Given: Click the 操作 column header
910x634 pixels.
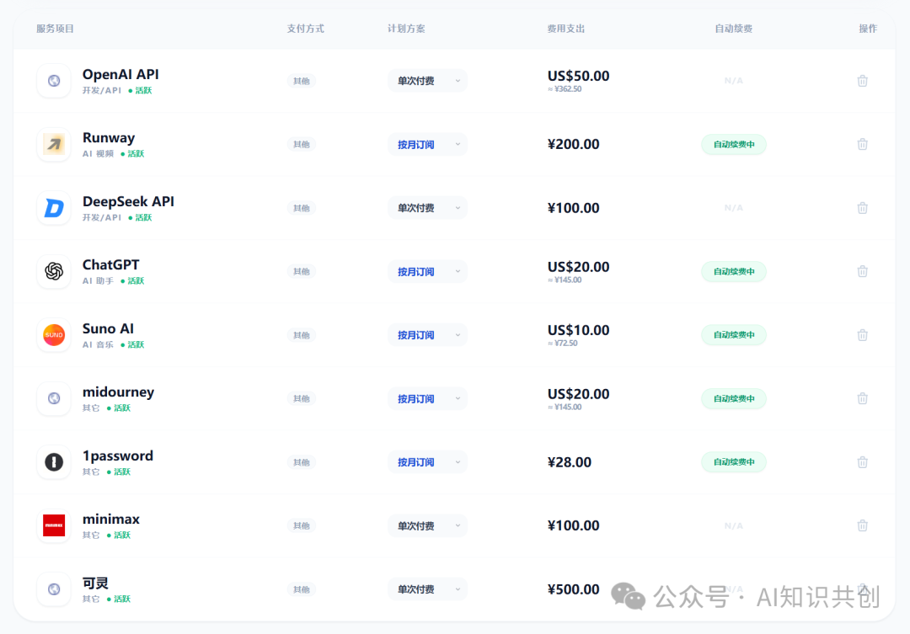Looking at the screenshot, I should pos(868,29).
